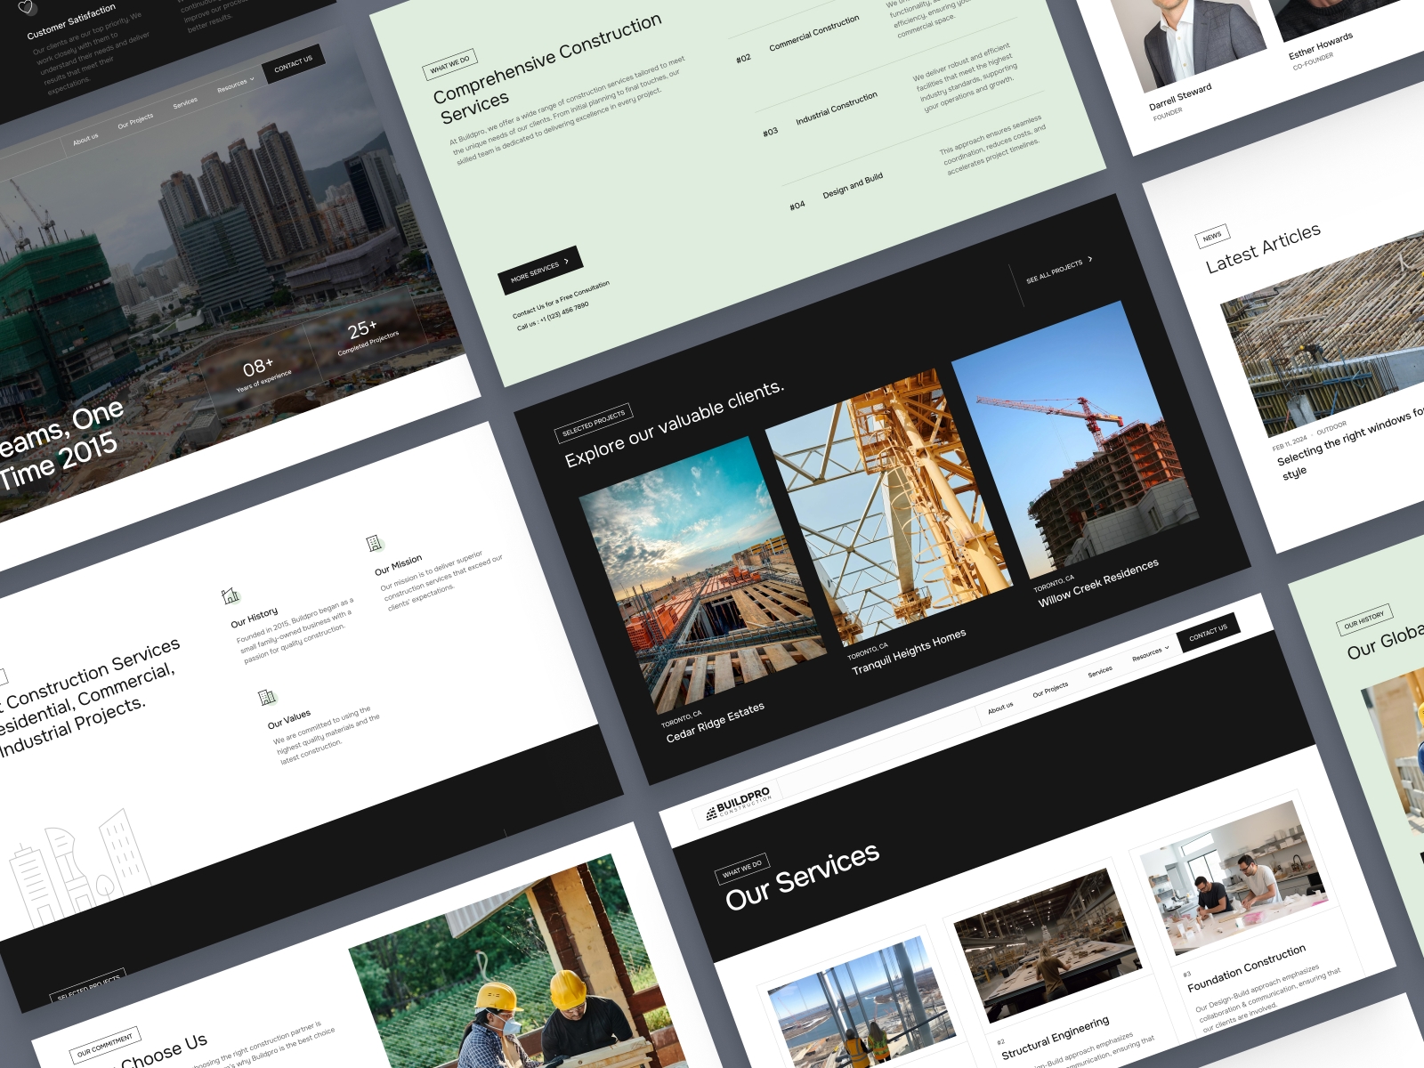This screenshot has width=1424, height=1068.
Task: Click the Tranquil Heights Homes title
Action: [x=909, y=652]
